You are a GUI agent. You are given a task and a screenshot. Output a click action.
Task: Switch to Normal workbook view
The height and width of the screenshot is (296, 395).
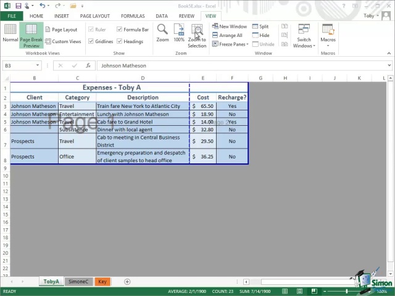point(10,33)
